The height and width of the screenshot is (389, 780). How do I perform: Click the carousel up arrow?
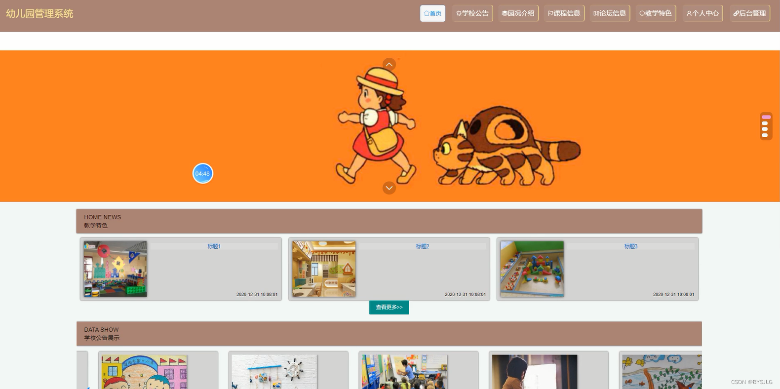coord(389,64)
